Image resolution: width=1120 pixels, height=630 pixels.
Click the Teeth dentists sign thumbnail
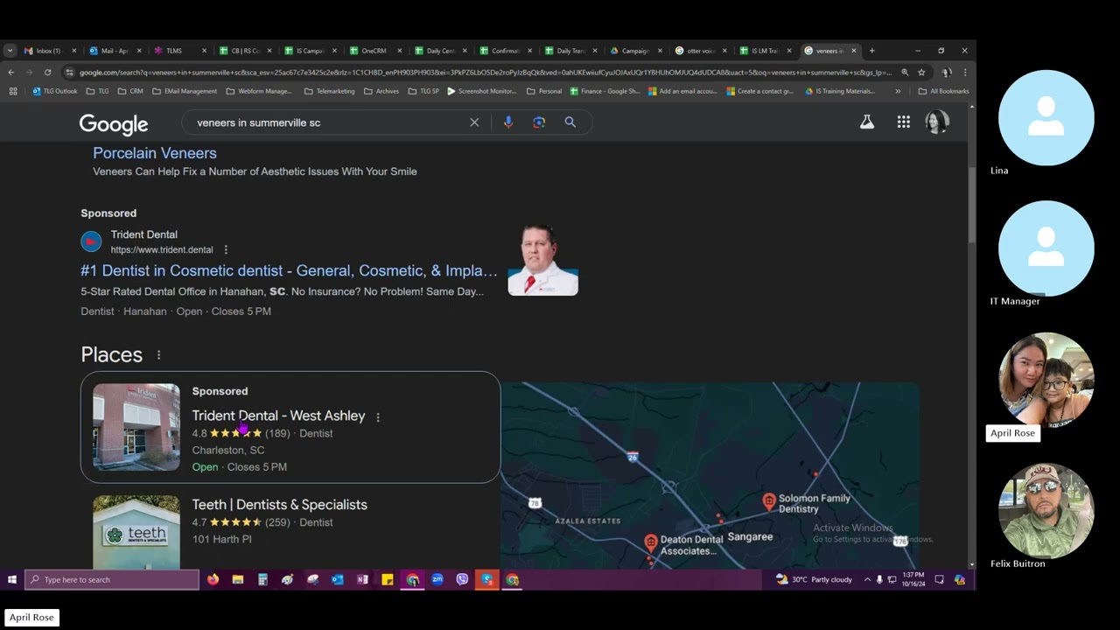click(136, 532)
